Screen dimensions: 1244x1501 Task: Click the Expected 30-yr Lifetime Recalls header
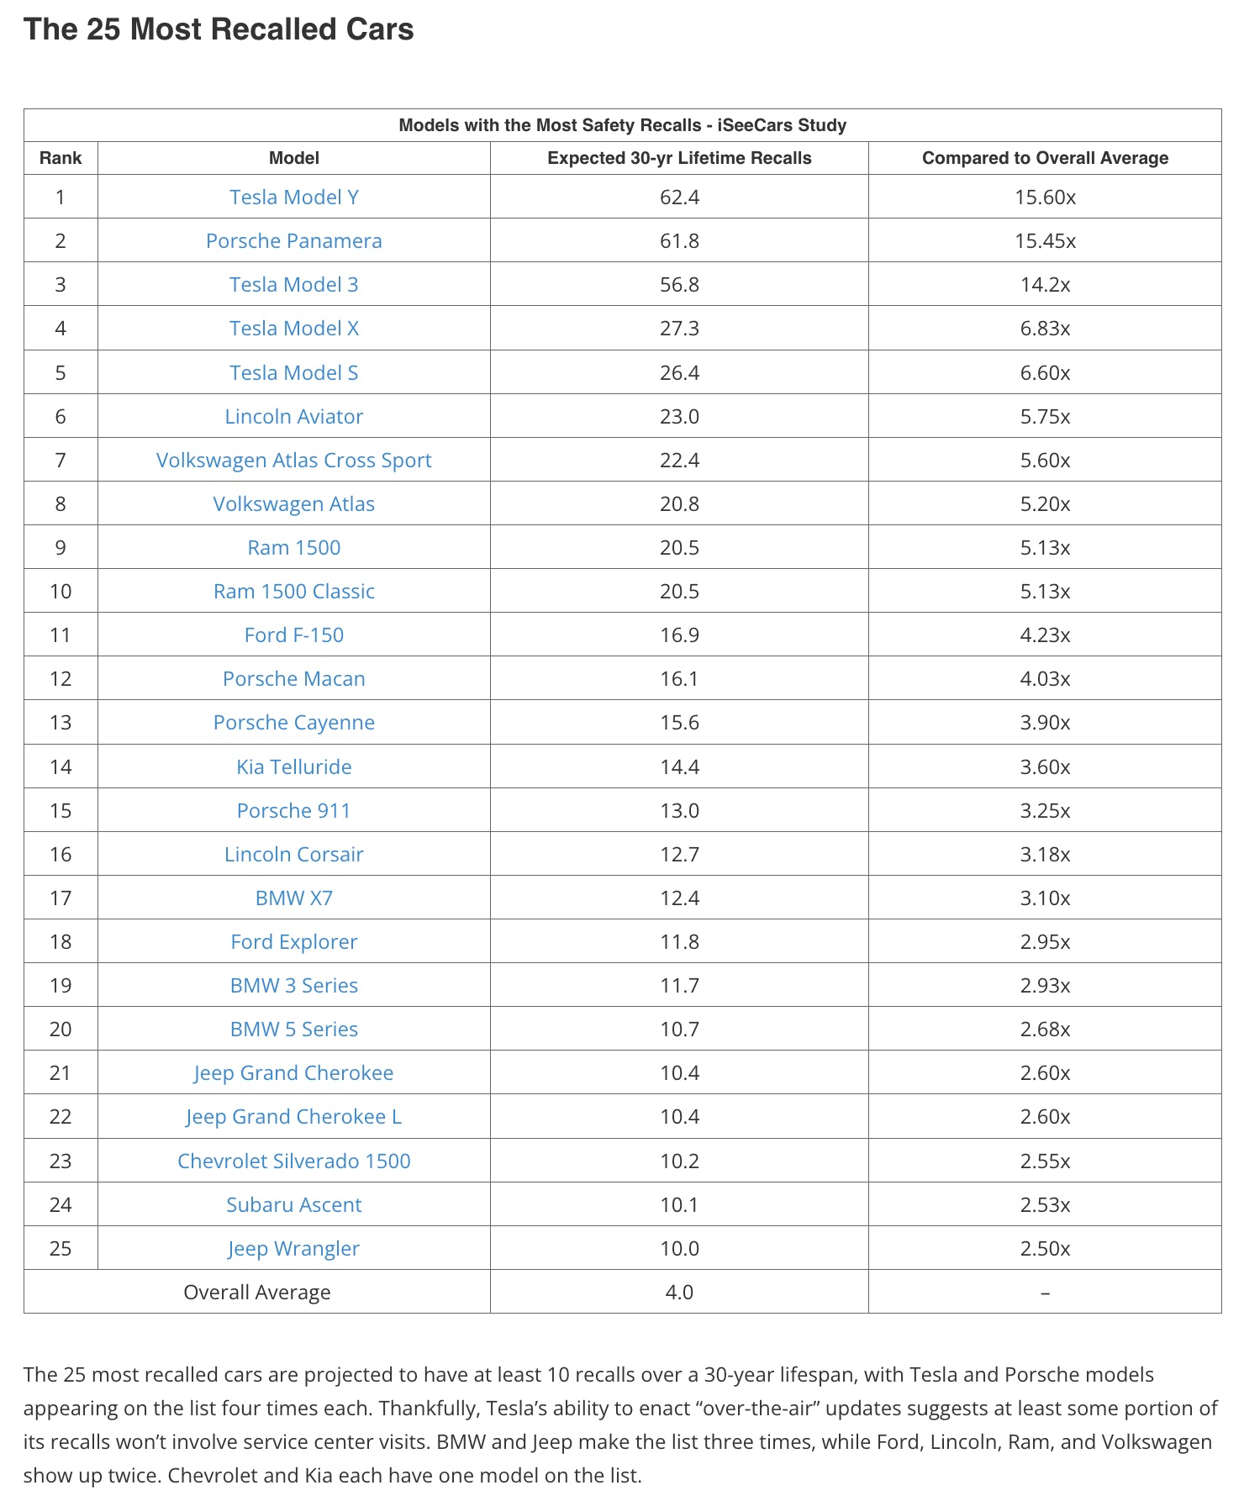(679, 158)
